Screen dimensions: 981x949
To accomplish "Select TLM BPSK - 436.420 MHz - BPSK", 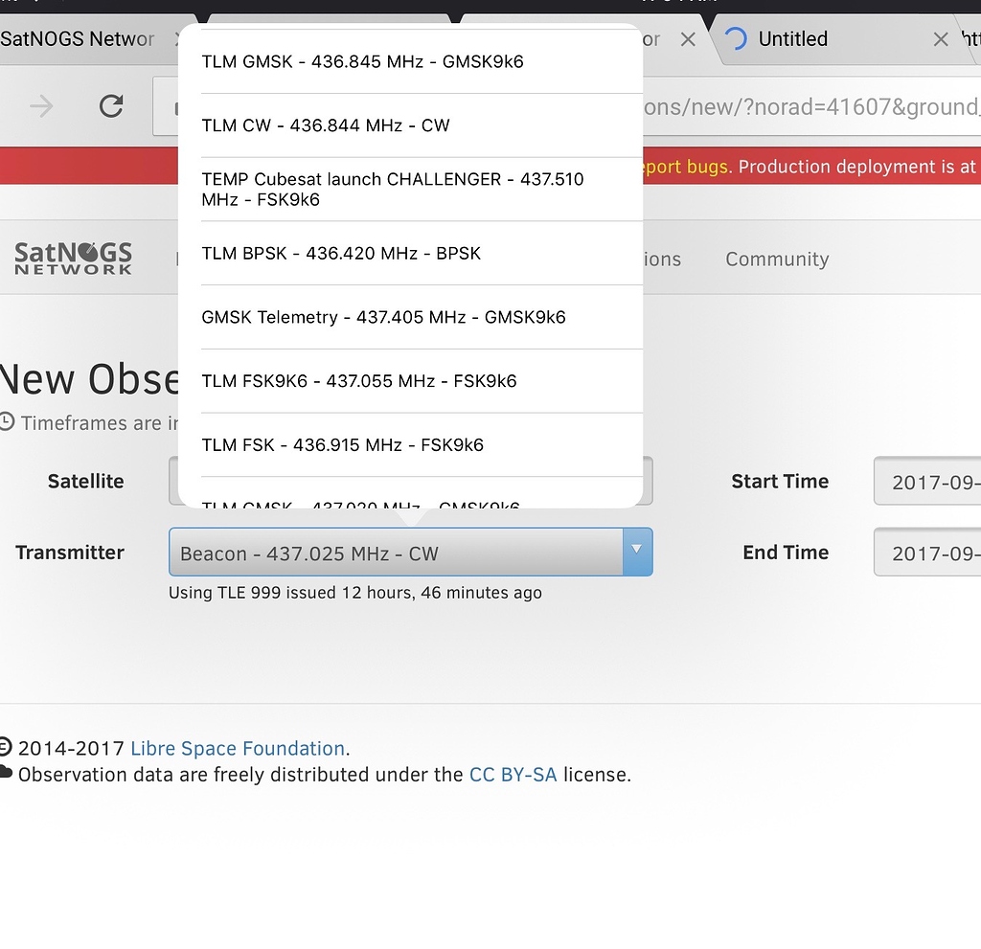I will [341, 253].
